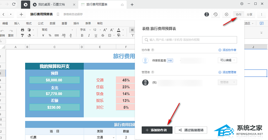Toggle italic formatting
The height and width of the screenshot is (140, 268).
88,35
